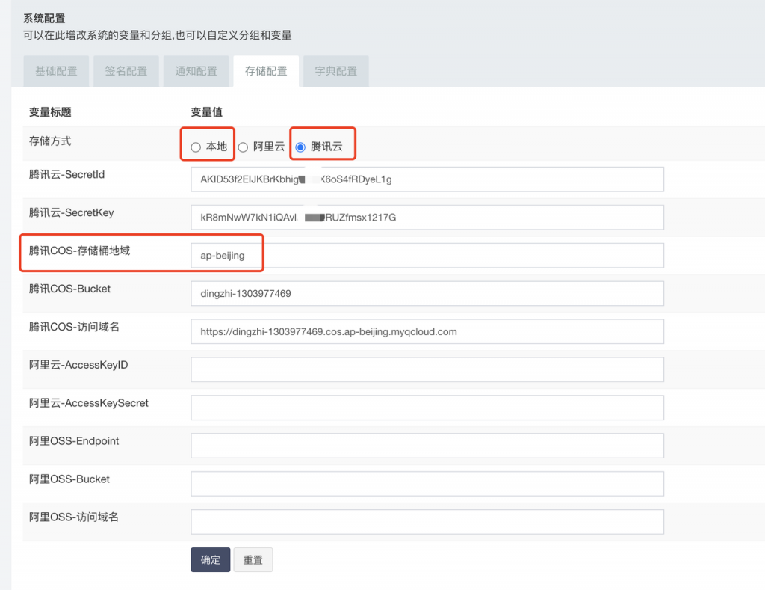Click the 腾讯云-SecretId label text
The image size is (765, 590).
[x=66, y=174]
